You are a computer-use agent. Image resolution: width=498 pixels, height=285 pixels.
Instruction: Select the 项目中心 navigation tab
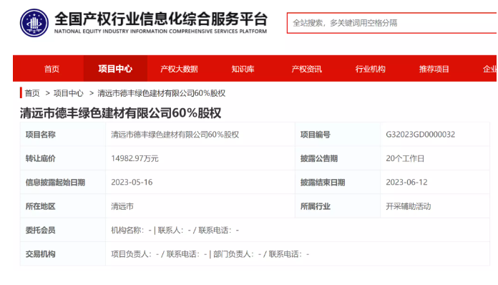click(115, 69)
